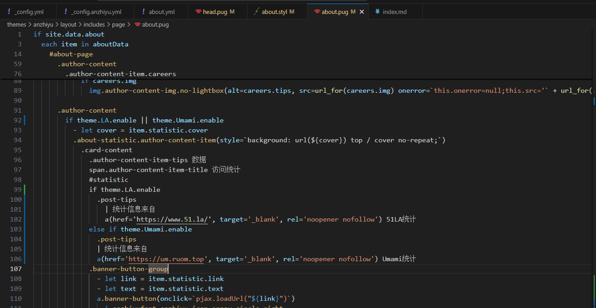596x308 pixels.
Task: Click '- let text = item.statistic.text'
Action: pyautogui.click(x=160, y=289)
